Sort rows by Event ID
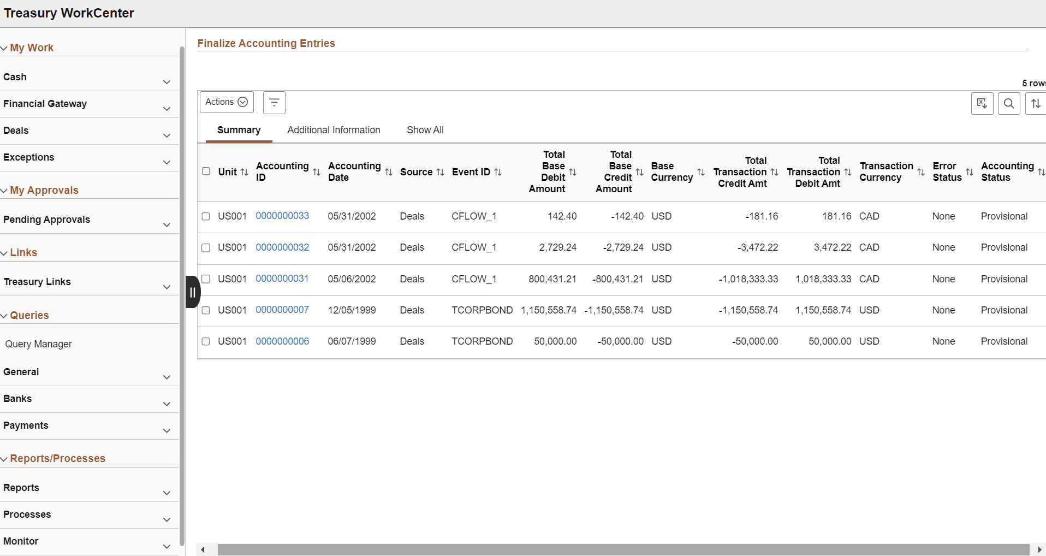The image size is (1046, 556). [499, 172]
